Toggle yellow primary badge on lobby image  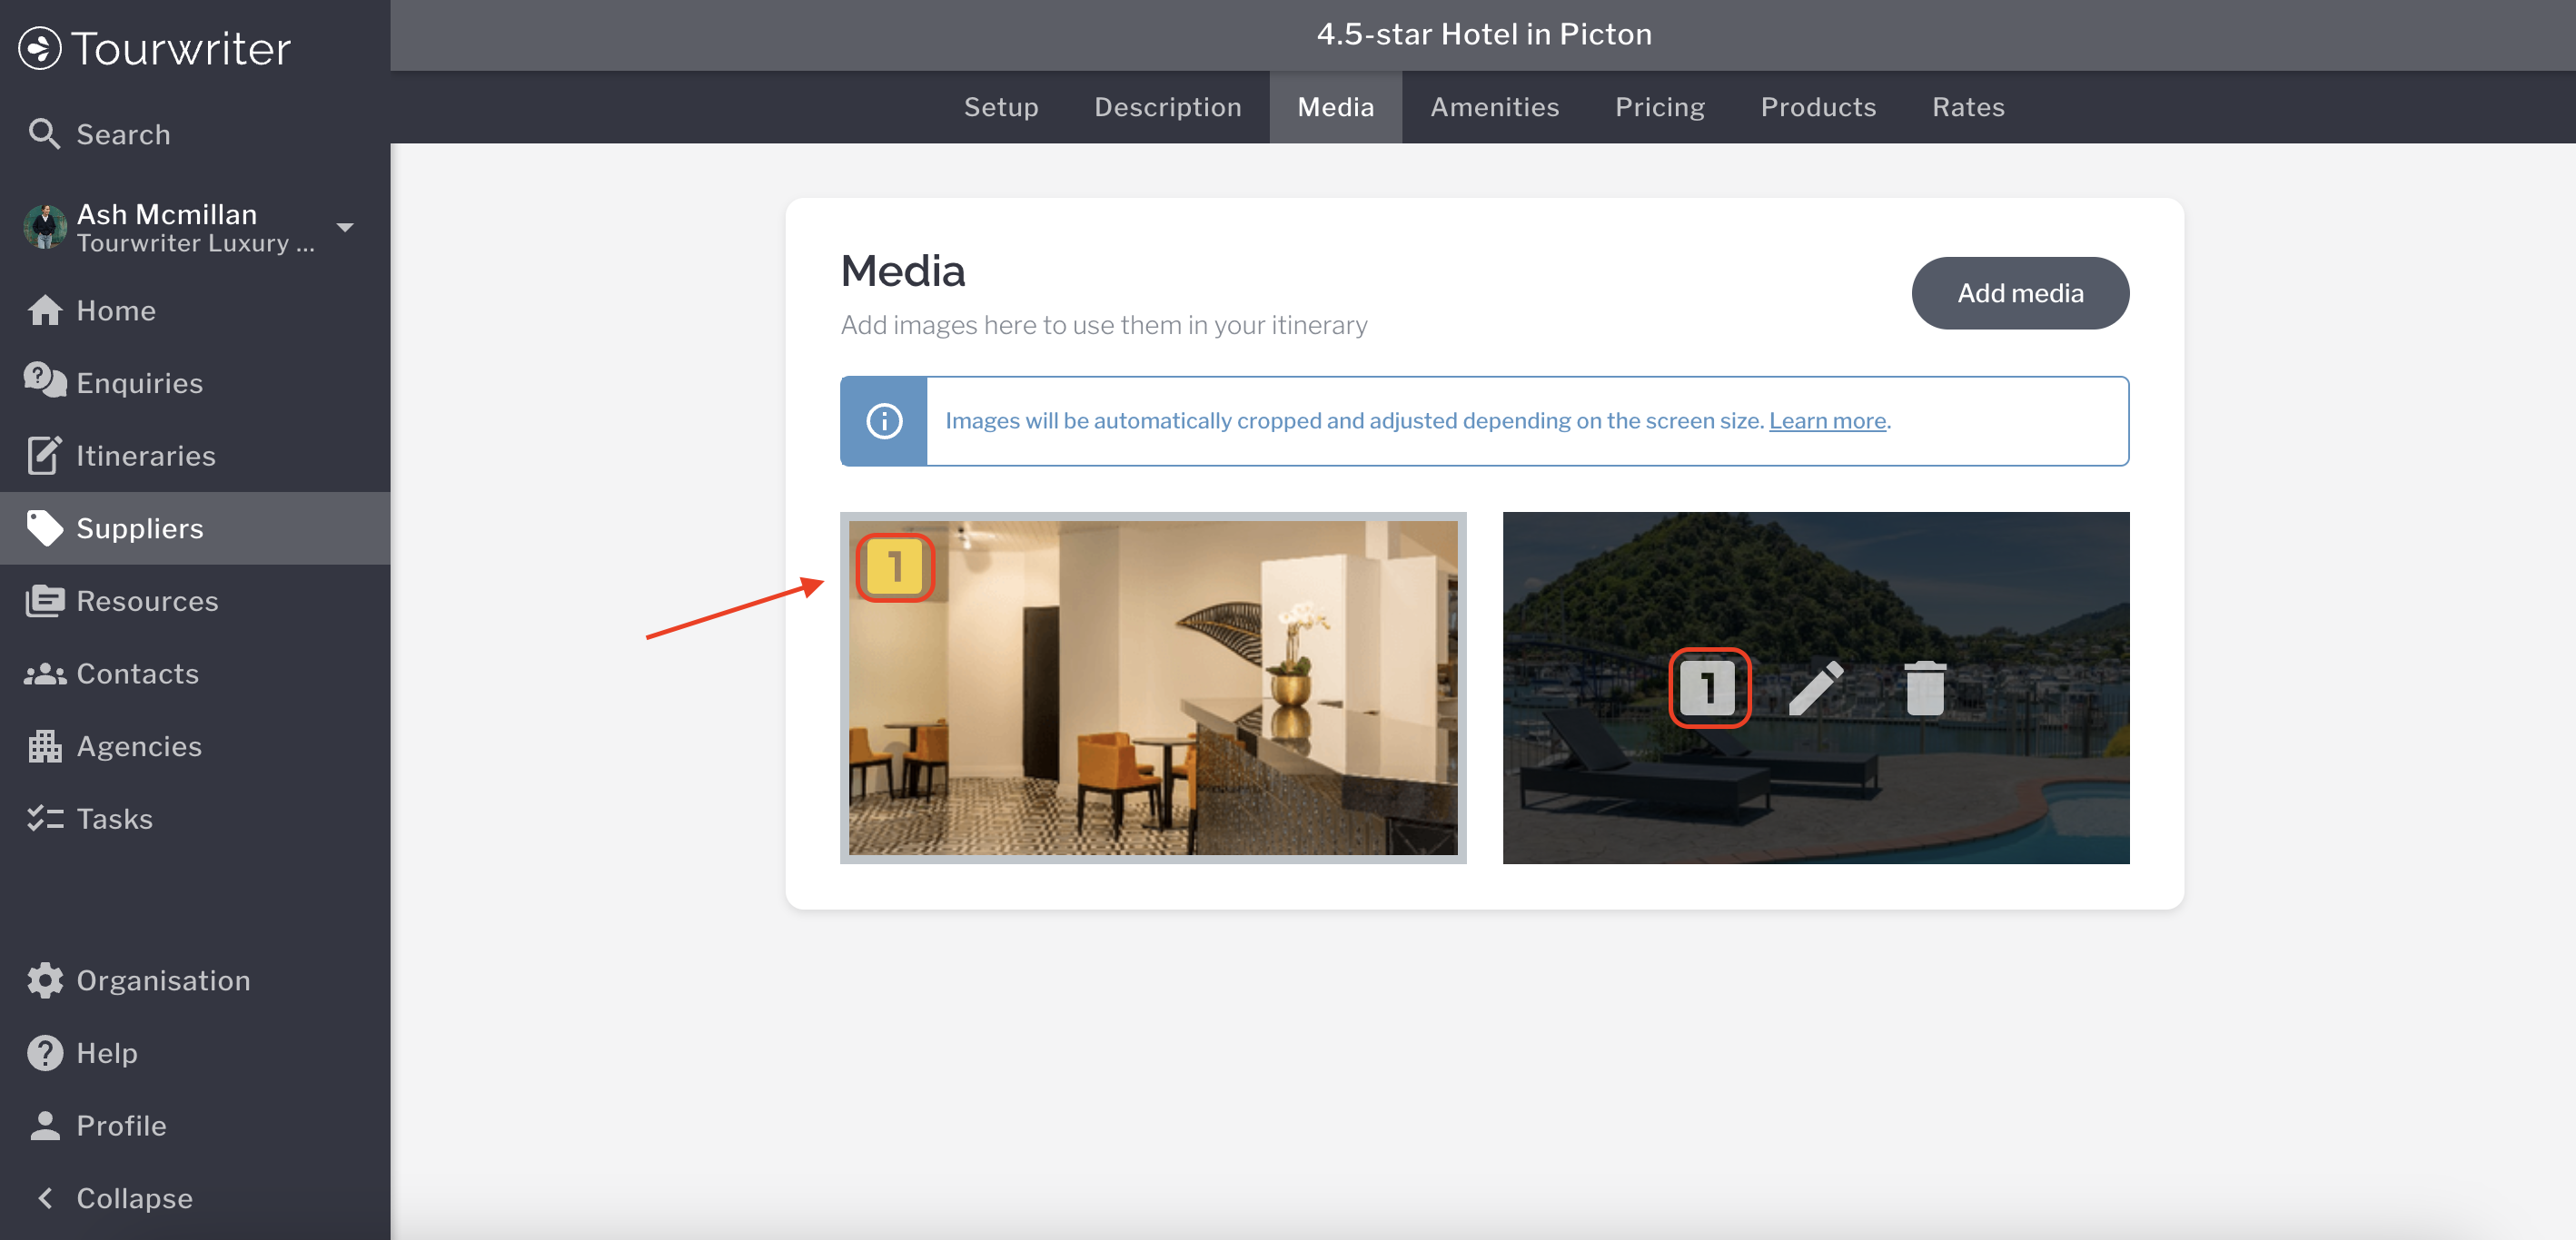coord(894,567)
